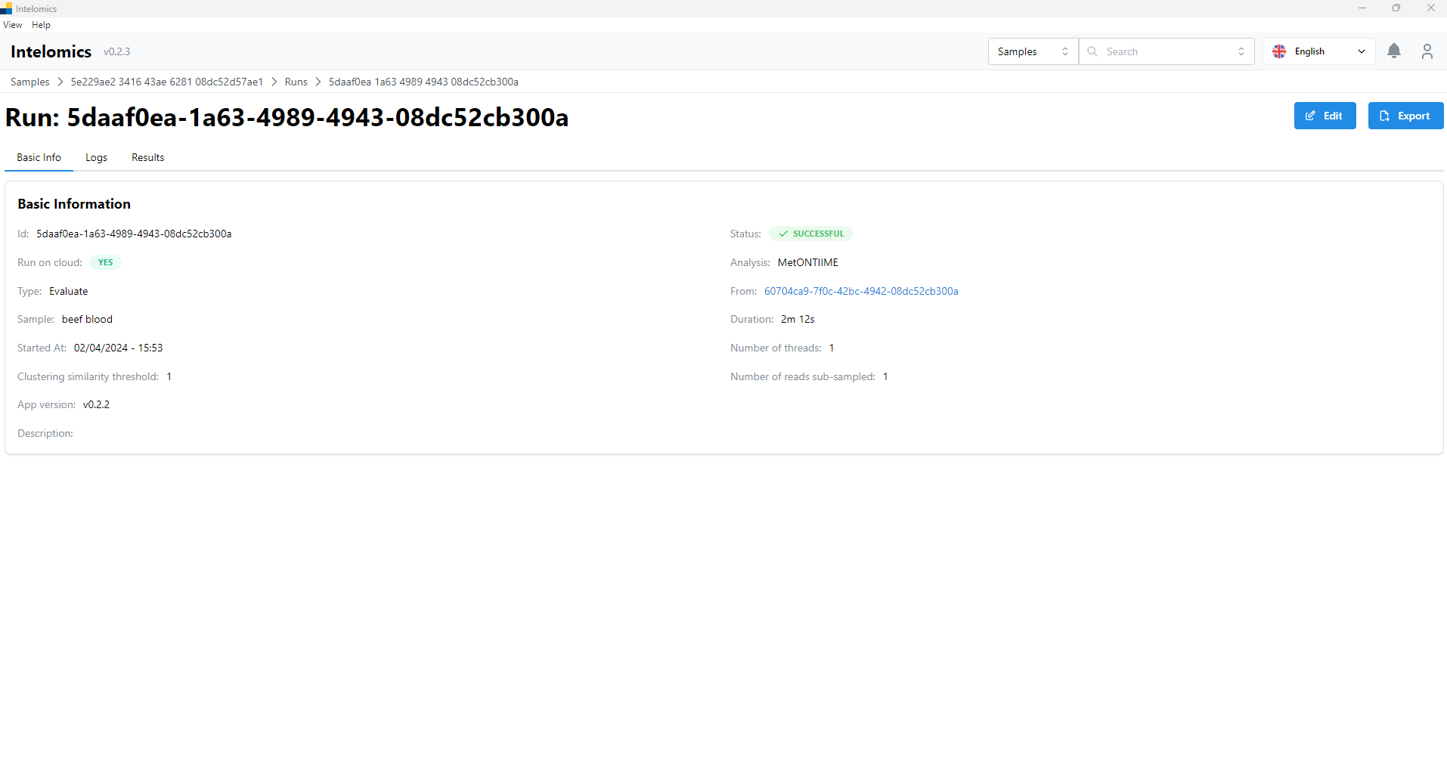Screen dimensions: 1447x780
Task: Open the View menu
Action: (x=13, y=25)
